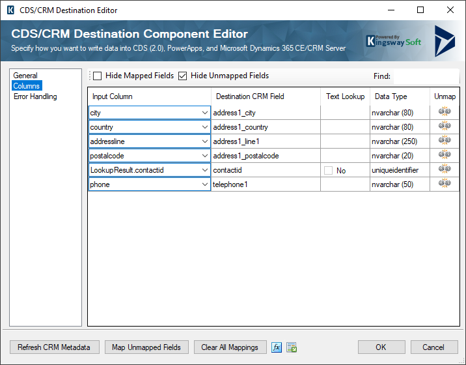Click the Cancel button
This screenshot has width=466, height=365.
[434, 347]
